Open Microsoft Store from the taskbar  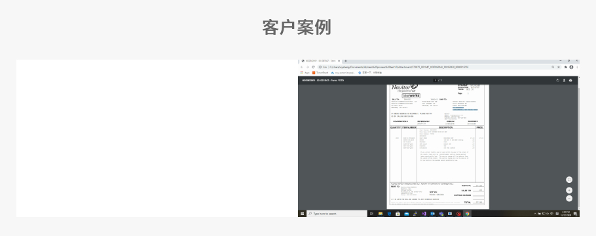click(x=398, y=214)
